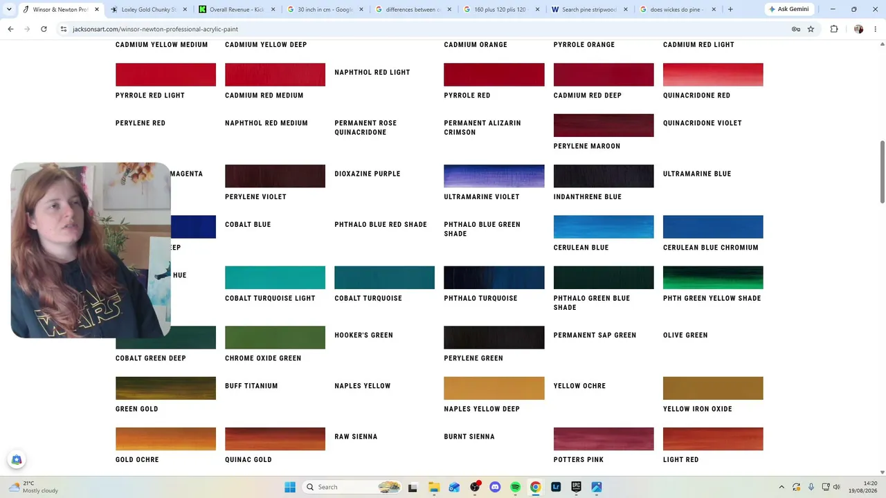
Task: Reload the Jackson's Art page
Action: point(44,29)
